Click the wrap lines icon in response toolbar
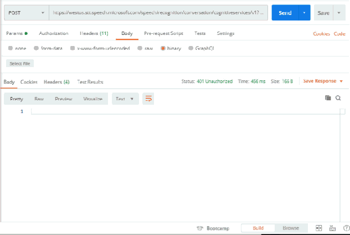 pos(148,99)
